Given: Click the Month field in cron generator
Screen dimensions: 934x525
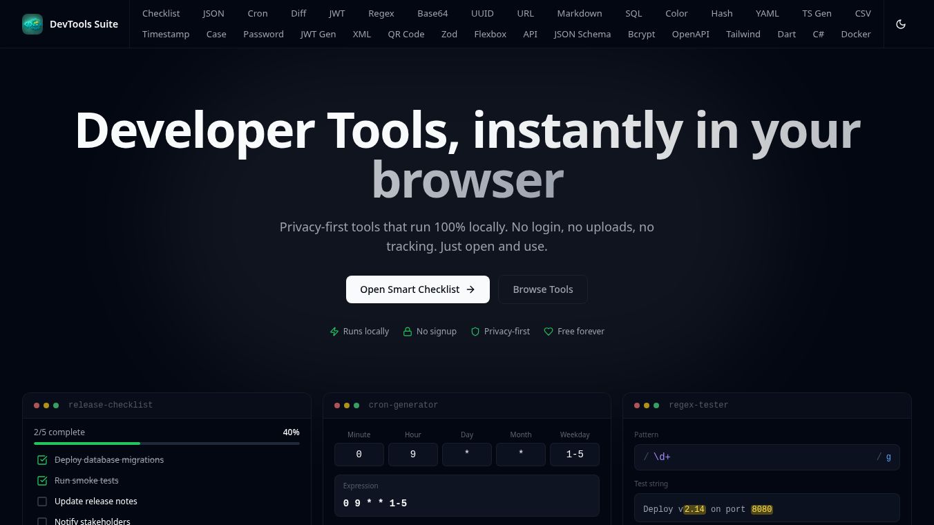Looking at the screenshot, I should point(521,455).
